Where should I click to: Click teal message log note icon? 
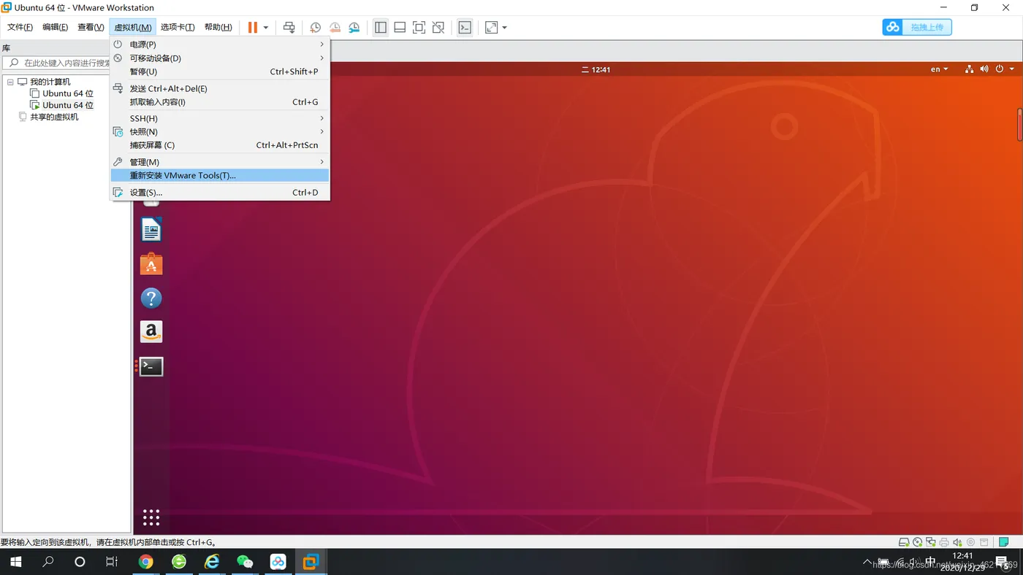coord(1004,542)
